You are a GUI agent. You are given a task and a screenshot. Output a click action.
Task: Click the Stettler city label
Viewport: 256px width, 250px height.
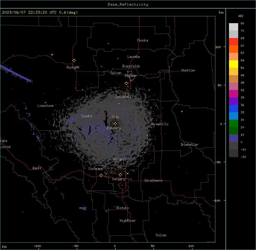tap(188, 70)
